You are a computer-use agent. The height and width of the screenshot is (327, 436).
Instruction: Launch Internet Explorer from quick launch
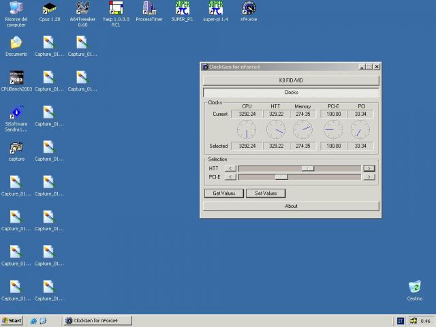[33, 321]
